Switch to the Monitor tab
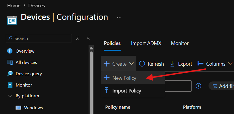Image resolution: width=234 pixels, height=114 pixels. tap(180, 43)
